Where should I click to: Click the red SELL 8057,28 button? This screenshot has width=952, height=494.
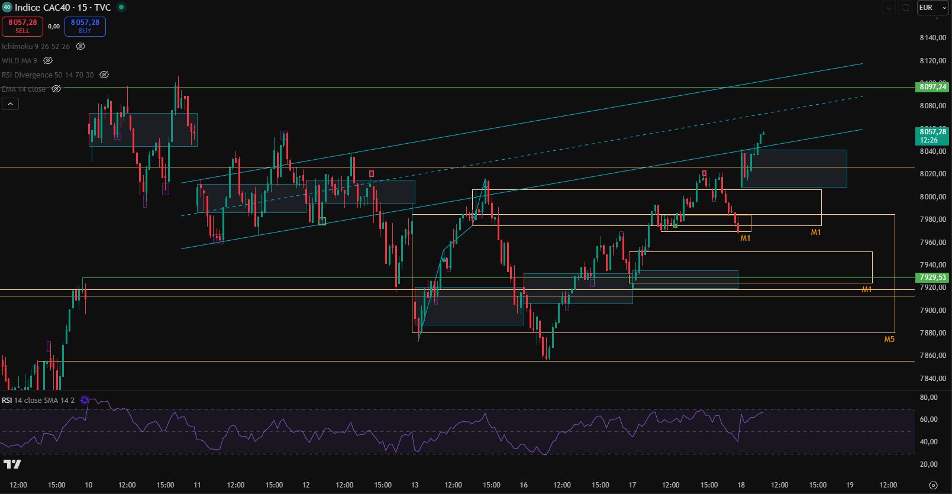pos(22,26)
